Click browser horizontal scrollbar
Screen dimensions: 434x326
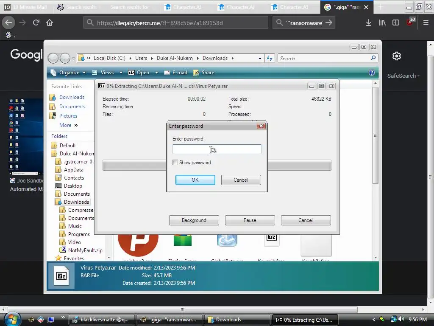point(182,309)
